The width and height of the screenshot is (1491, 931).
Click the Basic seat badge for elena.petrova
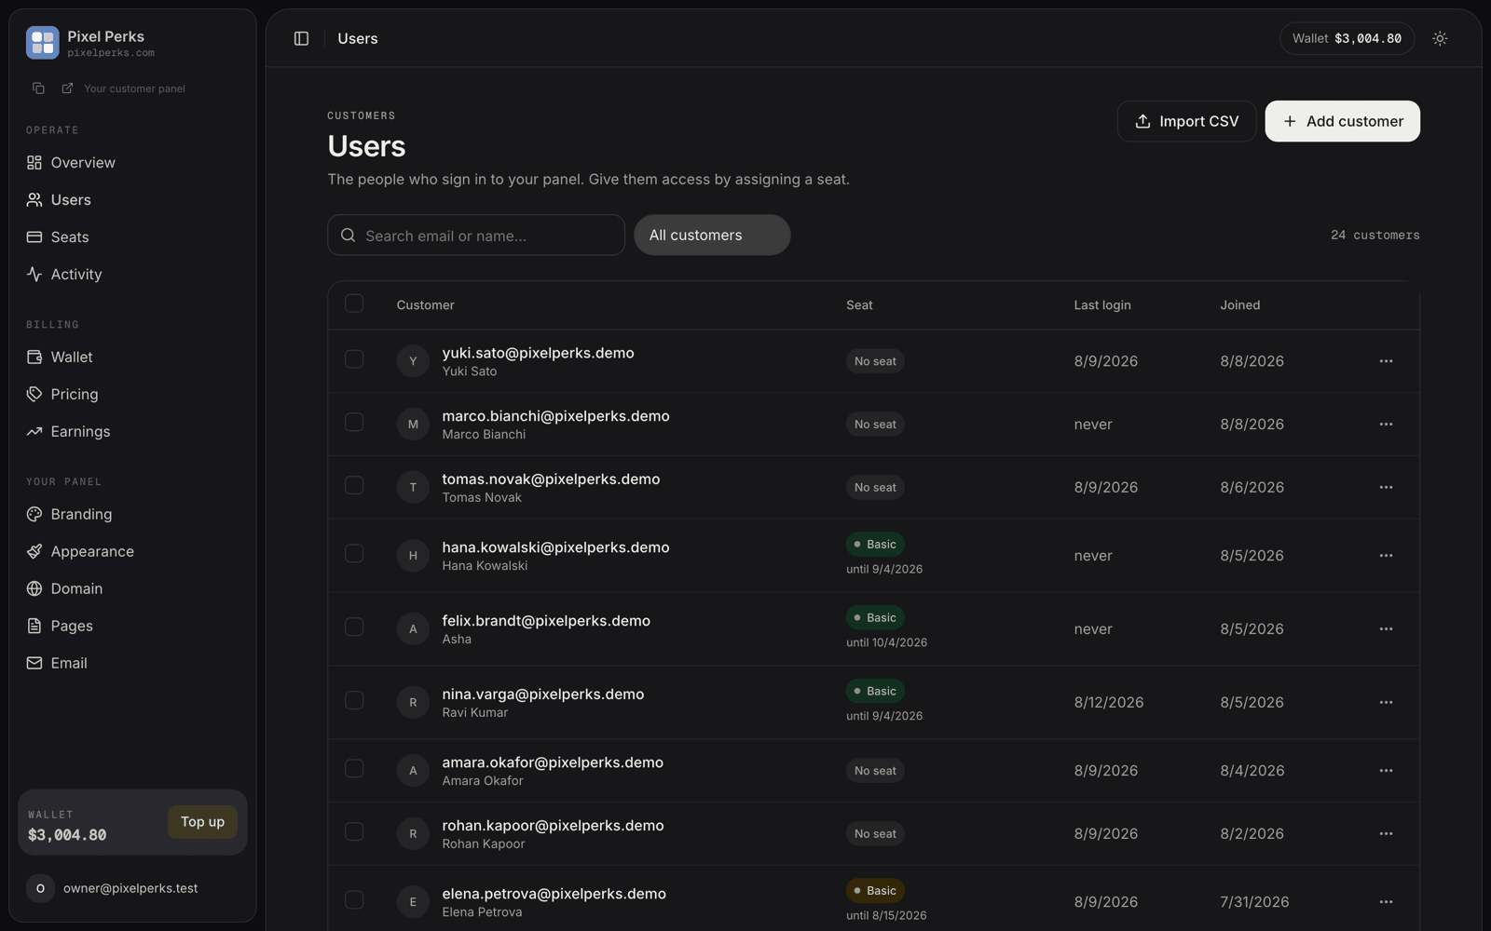pos(875,891)
